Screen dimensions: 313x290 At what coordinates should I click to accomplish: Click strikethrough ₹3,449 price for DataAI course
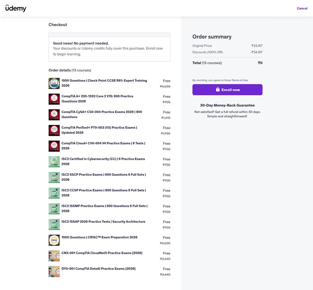(165, 275)
